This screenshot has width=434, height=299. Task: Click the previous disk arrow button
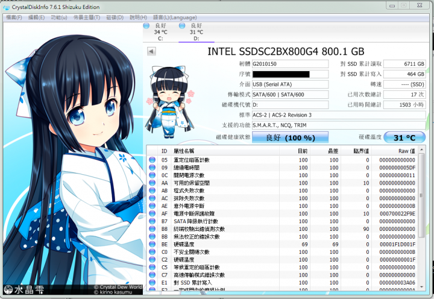coord(151,51)
